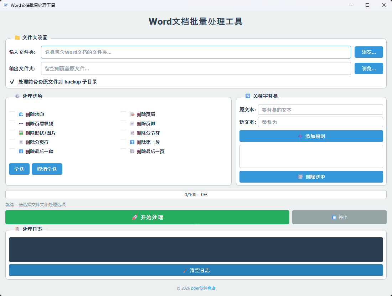The width and height of the screenshot is (392, 296).
Task: Open the app icon menu in title bar
Action: [x=5, y=5]
